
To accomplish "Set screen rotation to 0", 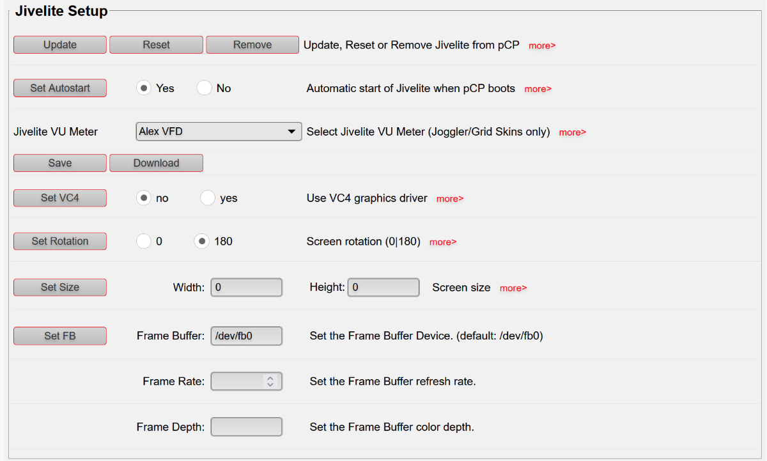I will [x=144, y=242].
